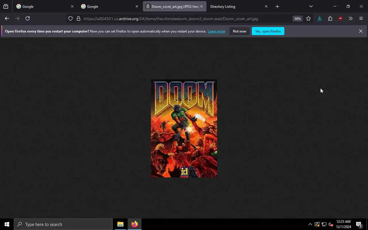This screenshot has height=230, width=368.
Task: Open the Action Center notifications
Action: 359,224
